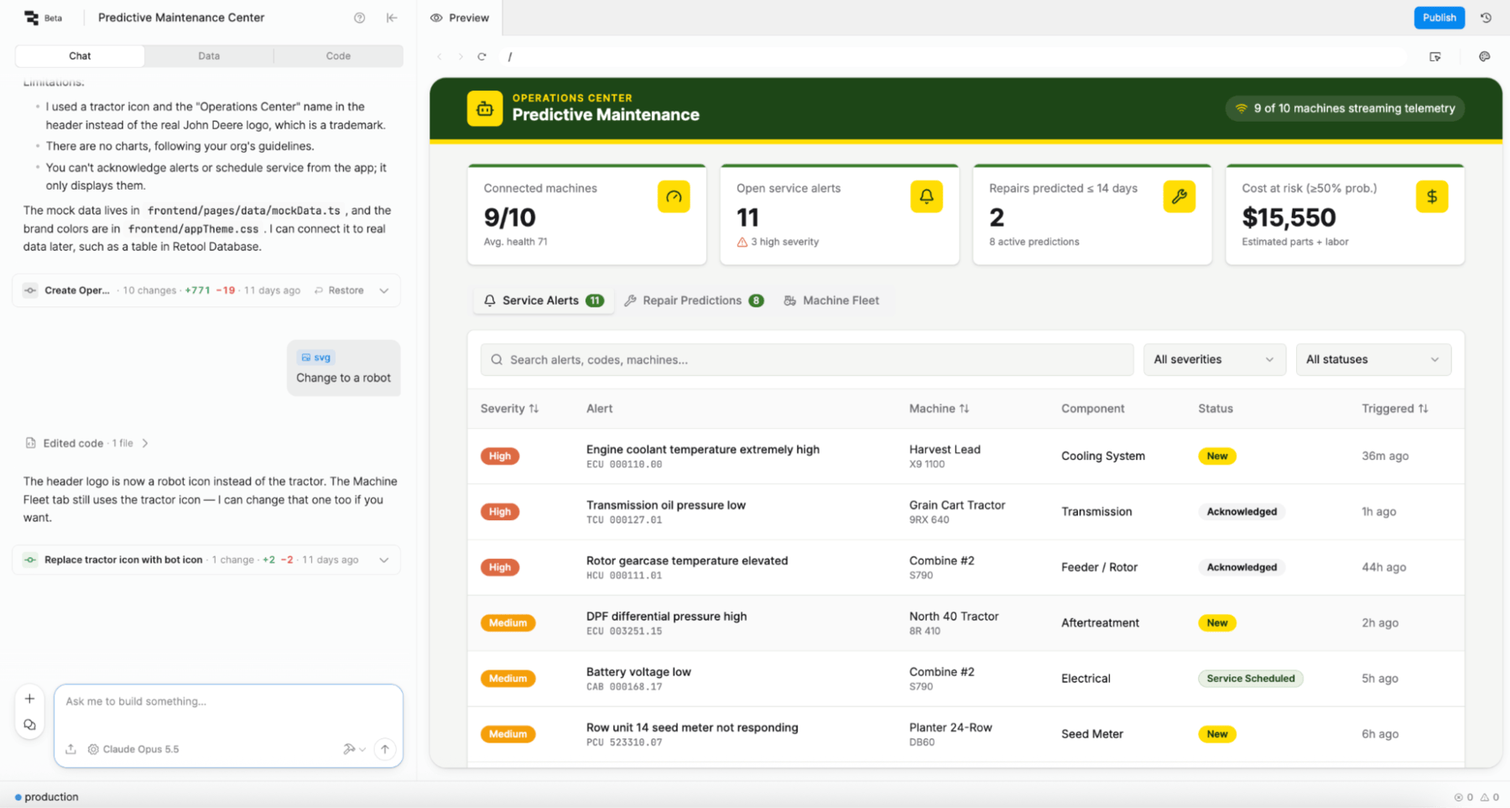Switch to the Code tab
This screenshot has height=808, width=1510.
[338, 56]
